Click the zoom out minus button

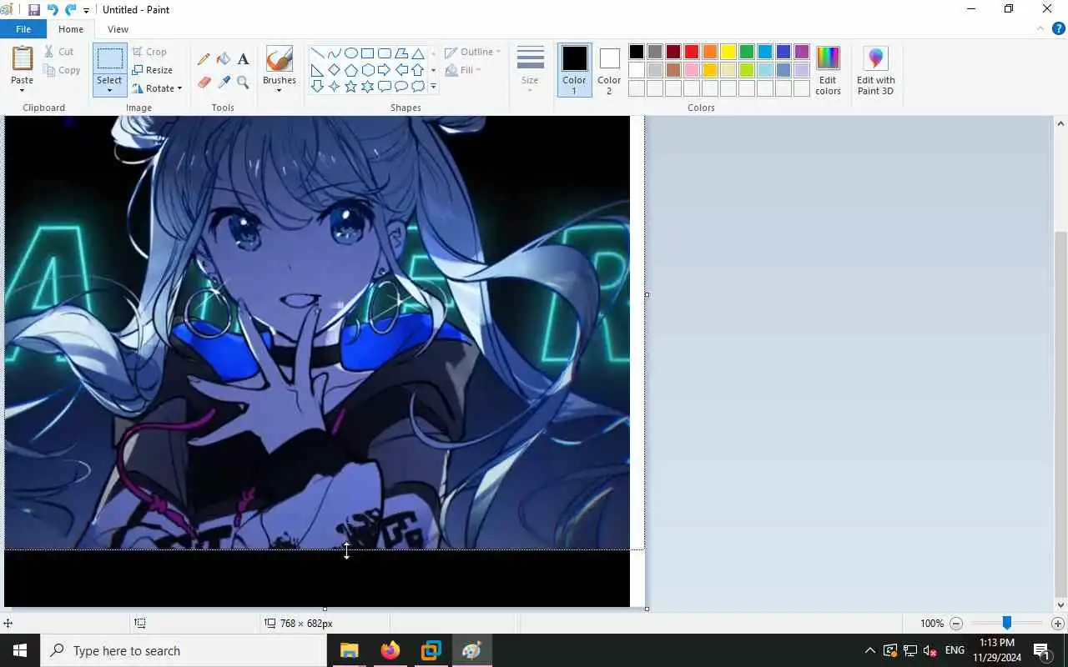[956, 623]
